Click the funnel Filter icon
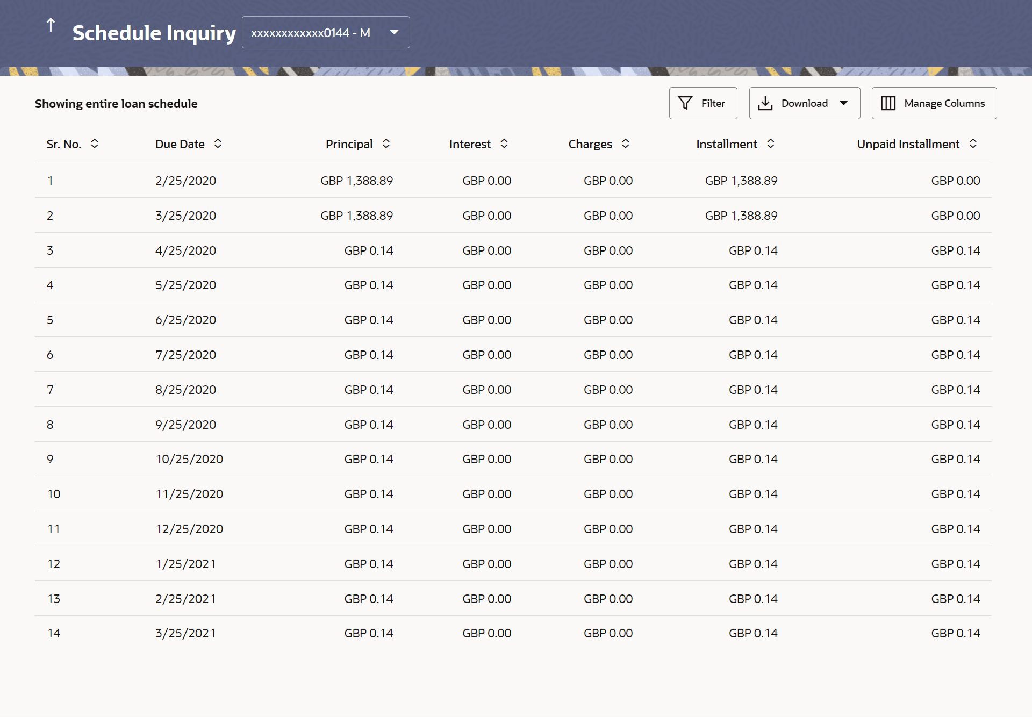Viewport: 1032px width, 717px height. coord(685,103)
